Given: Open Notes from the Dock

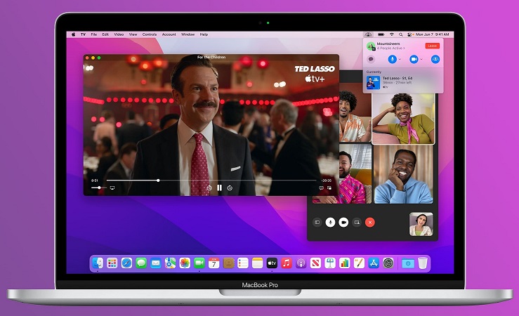Looking at the screenshot, I should [x=257, y=263].
